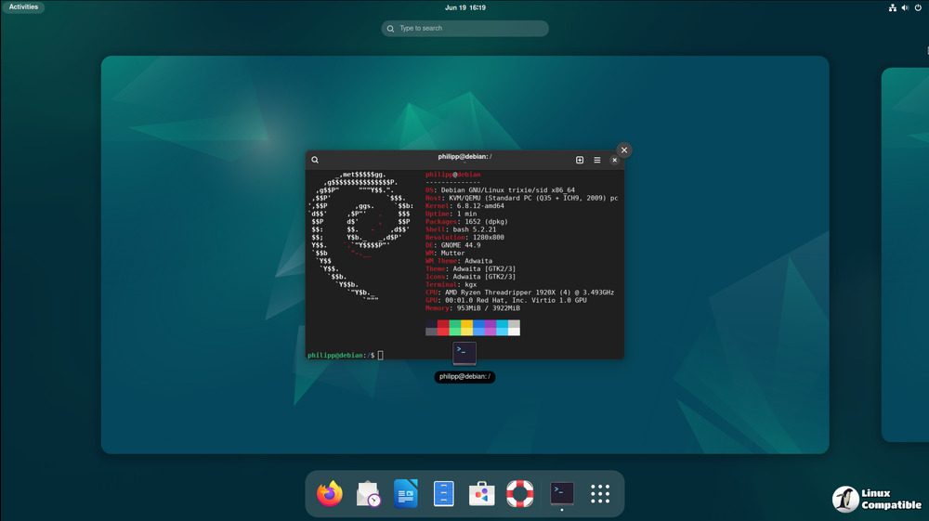Open the Jun 19 16:19 clock menu
The width and height of the screenshot is (929, 521).
(465, 7)
